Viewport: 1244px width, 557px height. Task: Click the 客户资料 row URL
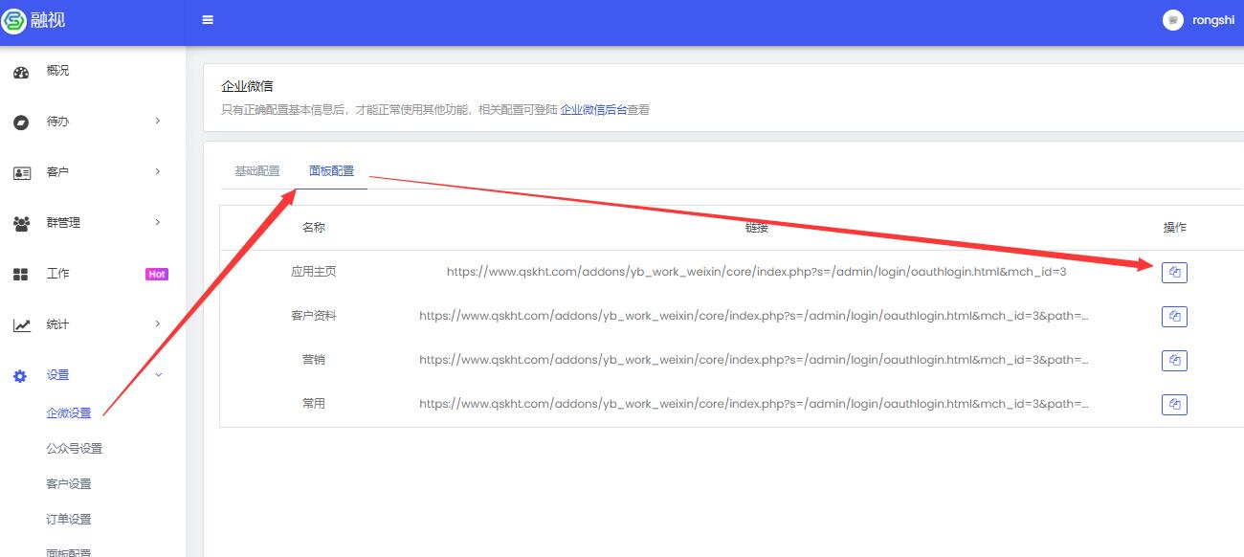tap(754, 316)
